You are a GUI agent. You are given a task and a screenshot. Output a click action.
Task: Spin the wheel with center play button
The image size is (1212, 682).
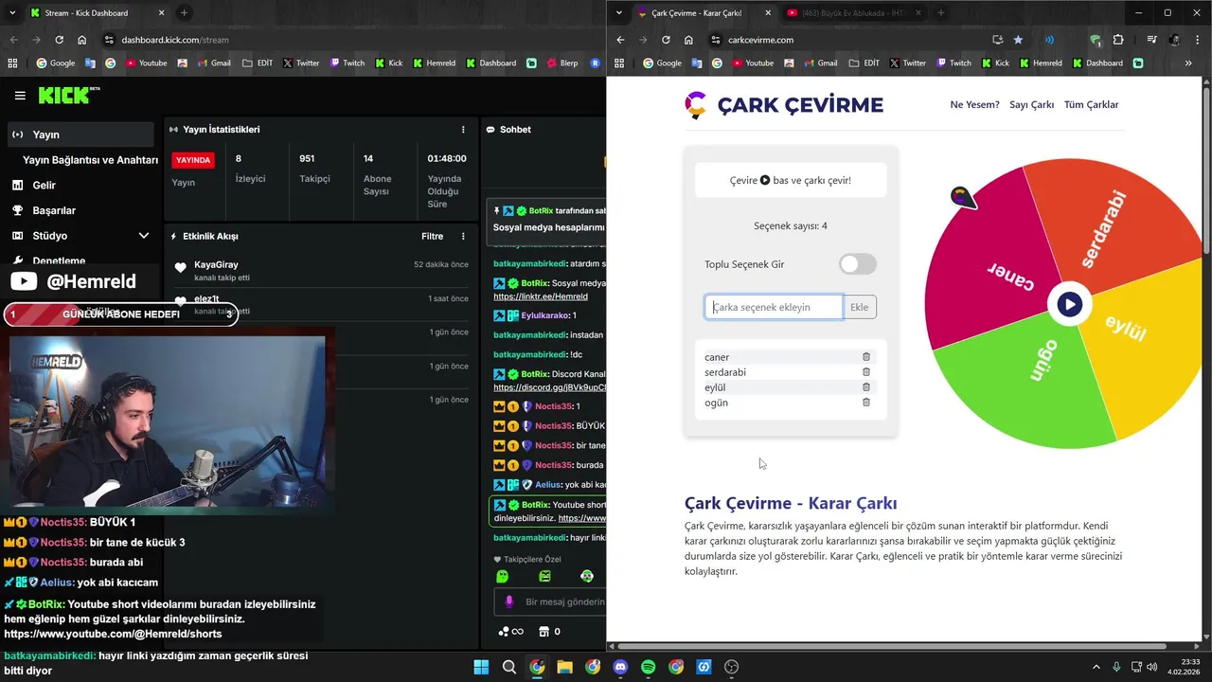[1069, 304]
